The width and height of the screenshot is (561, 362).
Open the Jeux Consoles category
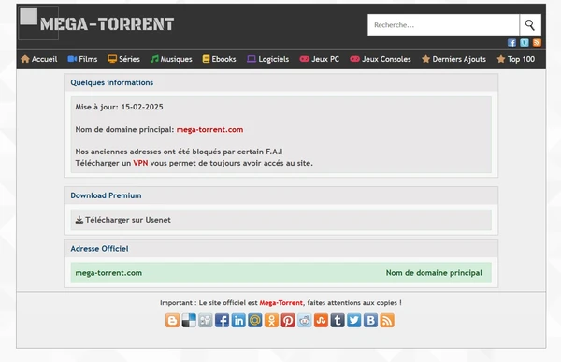tap(381, 59)
